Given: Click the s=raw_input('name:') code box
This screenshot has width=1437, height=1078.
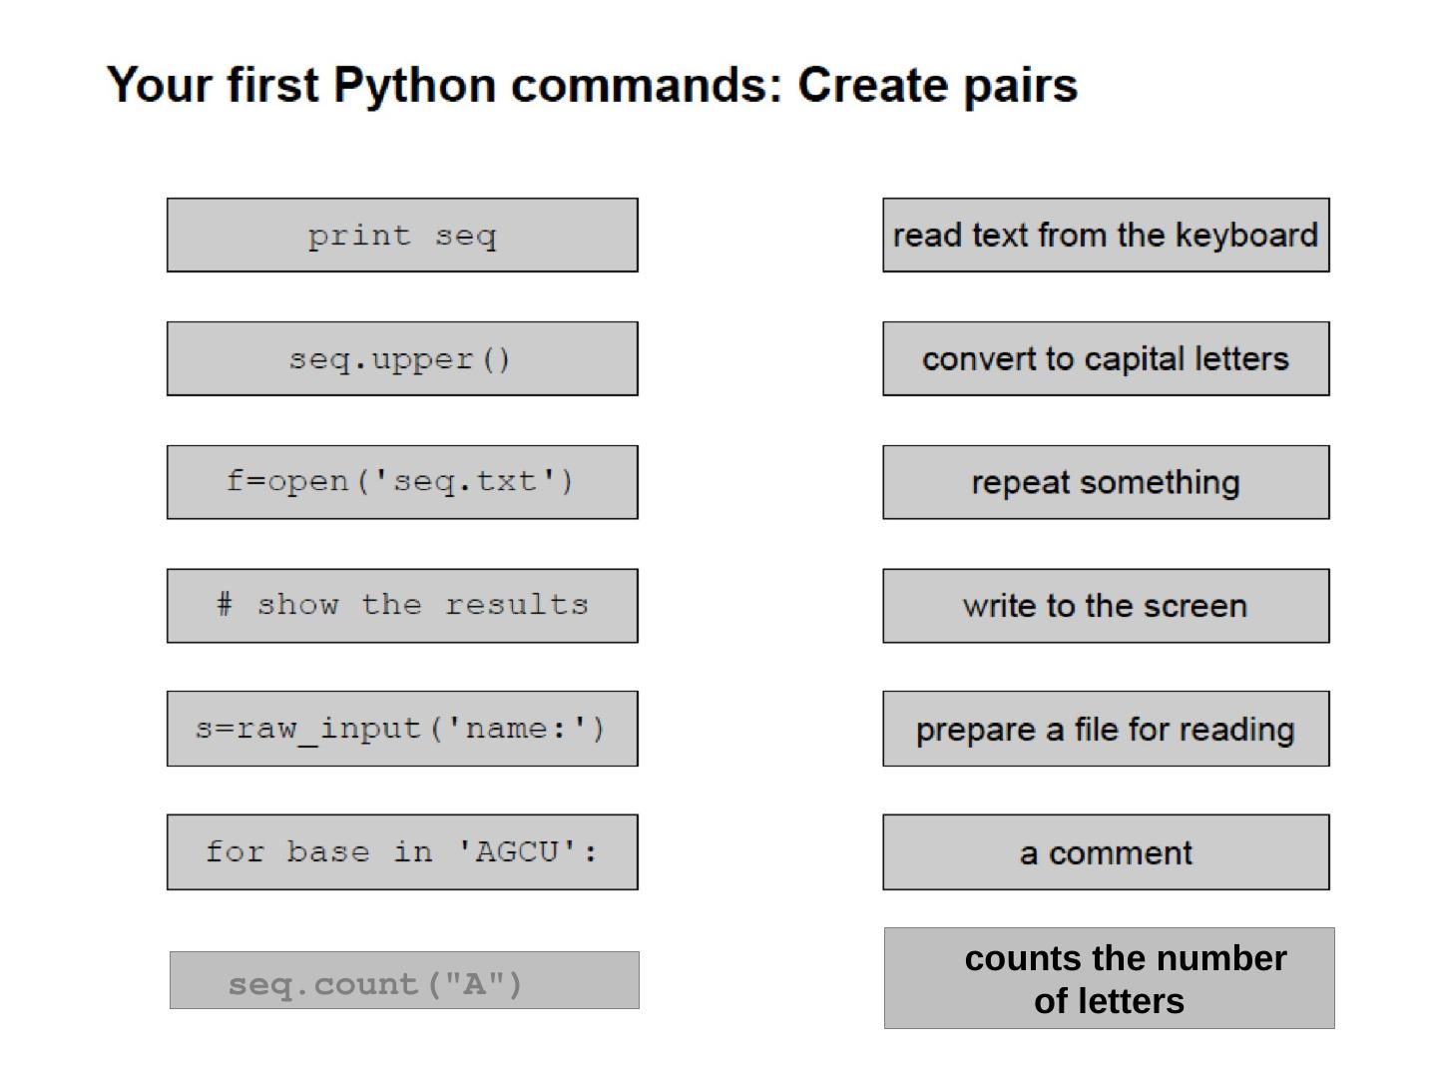Looking at the screenshot, I should pyautogui.click(x=402, y=729).
